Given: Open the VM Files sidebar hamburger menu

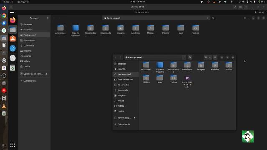Looking at the screenshot, I should [x=48, y=18].
